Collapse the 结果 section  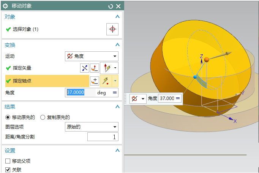point(117,107)
